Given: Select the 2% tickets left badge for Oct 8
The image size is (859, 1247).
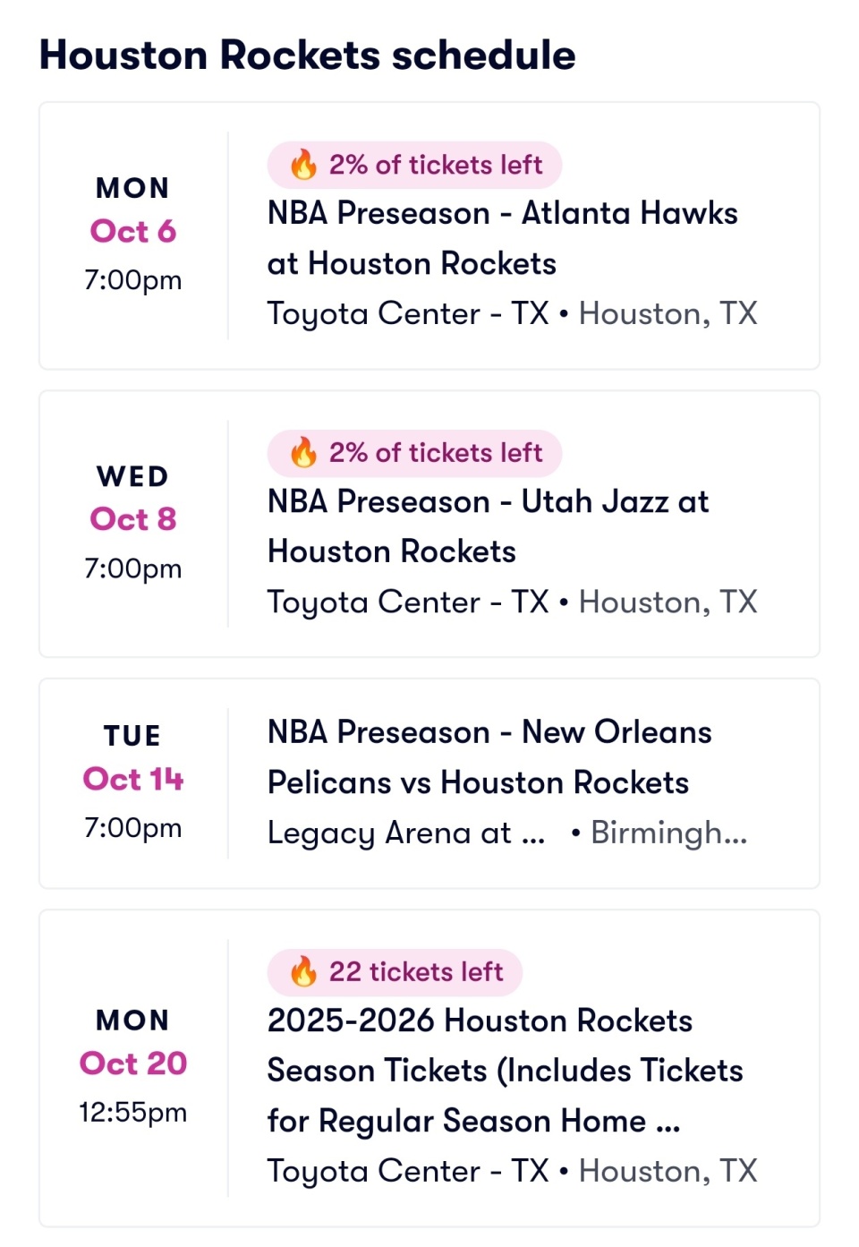Looking at the screenshot, I should (x=414, y=453).
